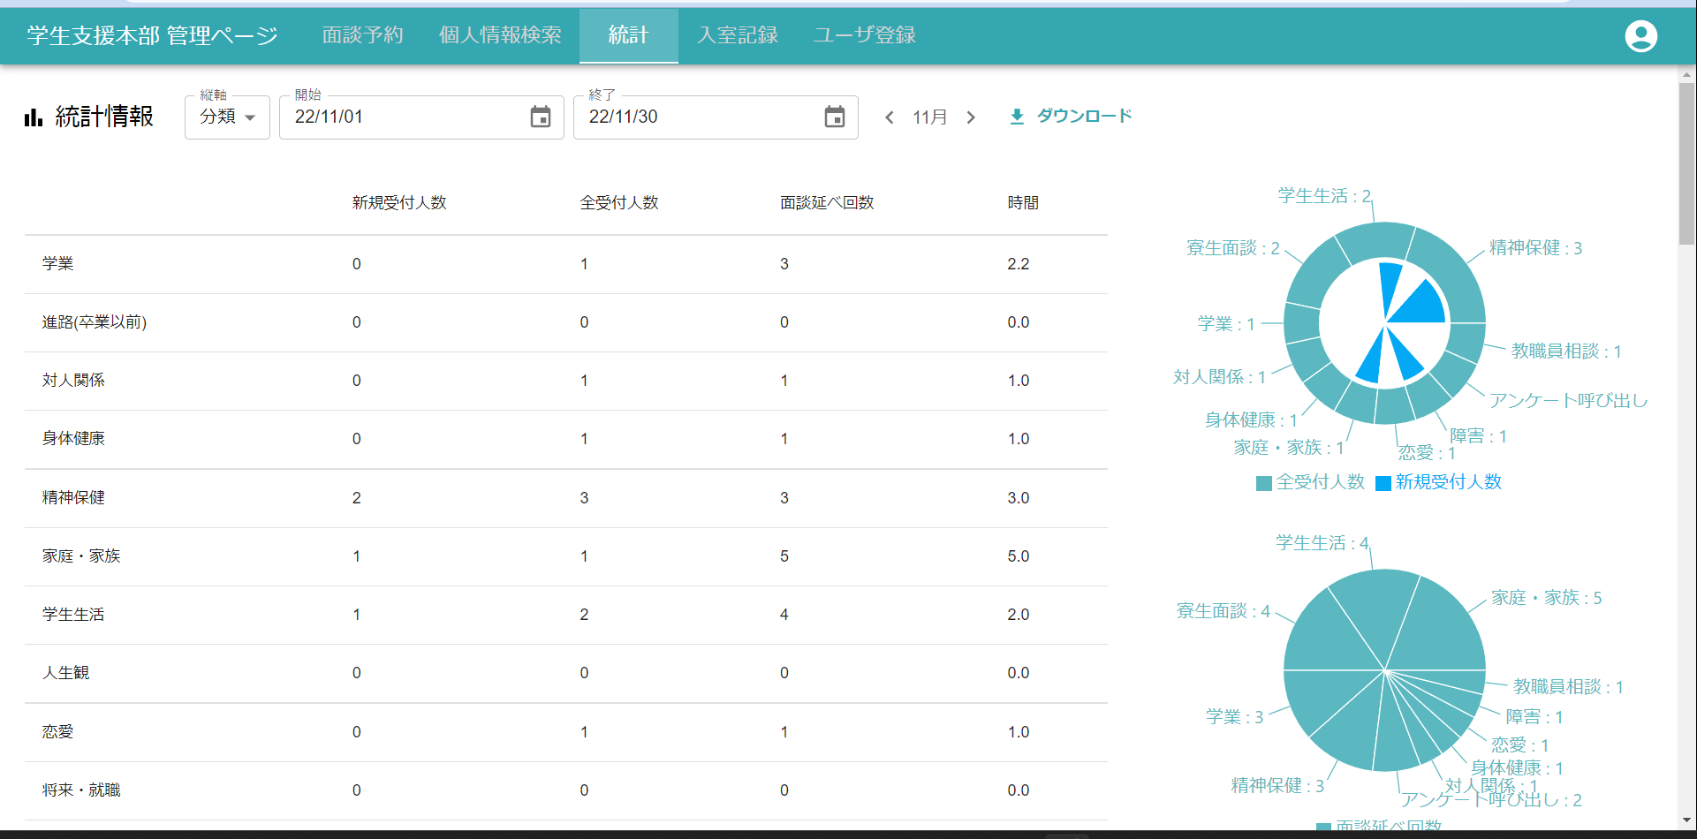Image resolution: width=1697 pixels, height=839 pixels.
Task: Click the 5.0 time value for 家庭・家族
Action: tap(1019, 556)
